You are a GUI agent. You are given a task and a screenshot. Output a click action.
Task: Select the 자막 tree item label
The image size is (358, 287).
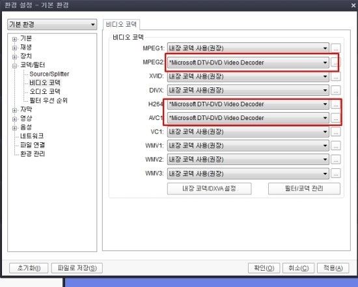pyautogui.click(x=26, y=110)
